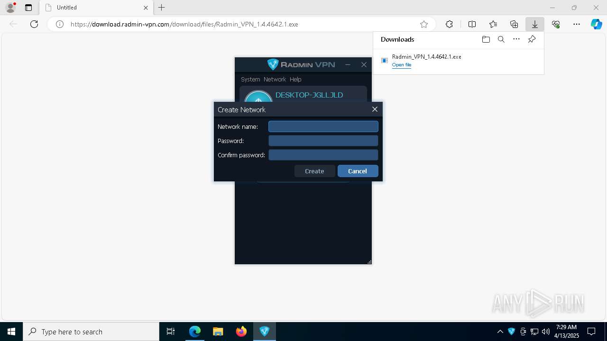Open the network status tray icon
Image resolution: width=607 pixels, height=341 pixels.
click(534, 332)
